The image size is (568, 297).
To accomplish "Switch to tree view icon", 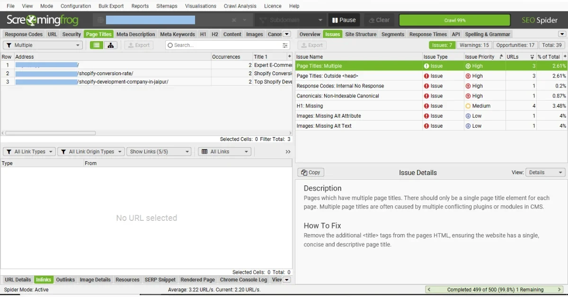I will 111,45.
